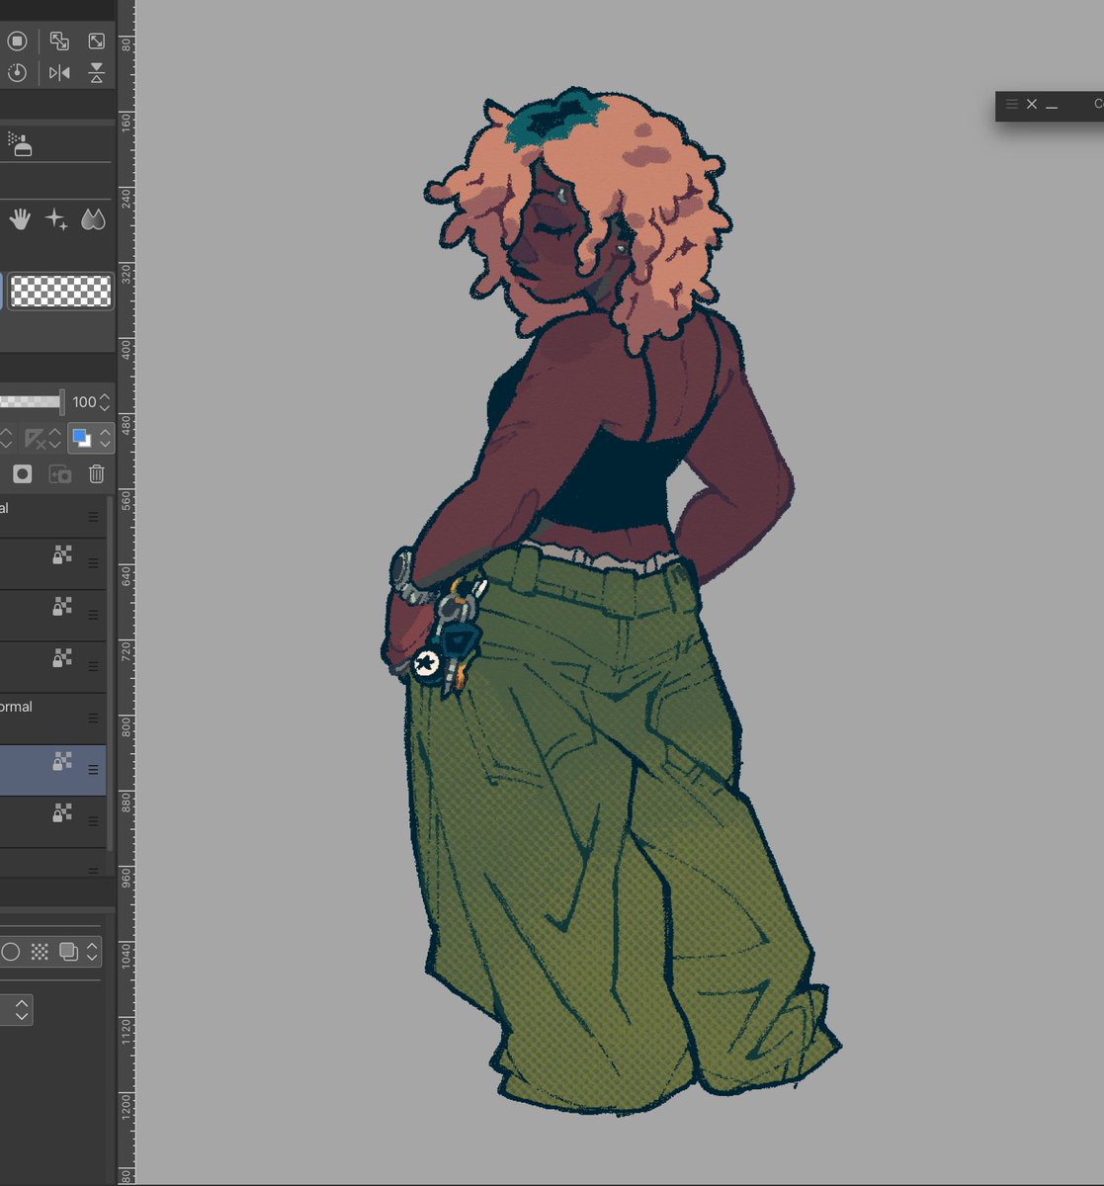Select the blend droplets tool

click(x=93, y=219)
